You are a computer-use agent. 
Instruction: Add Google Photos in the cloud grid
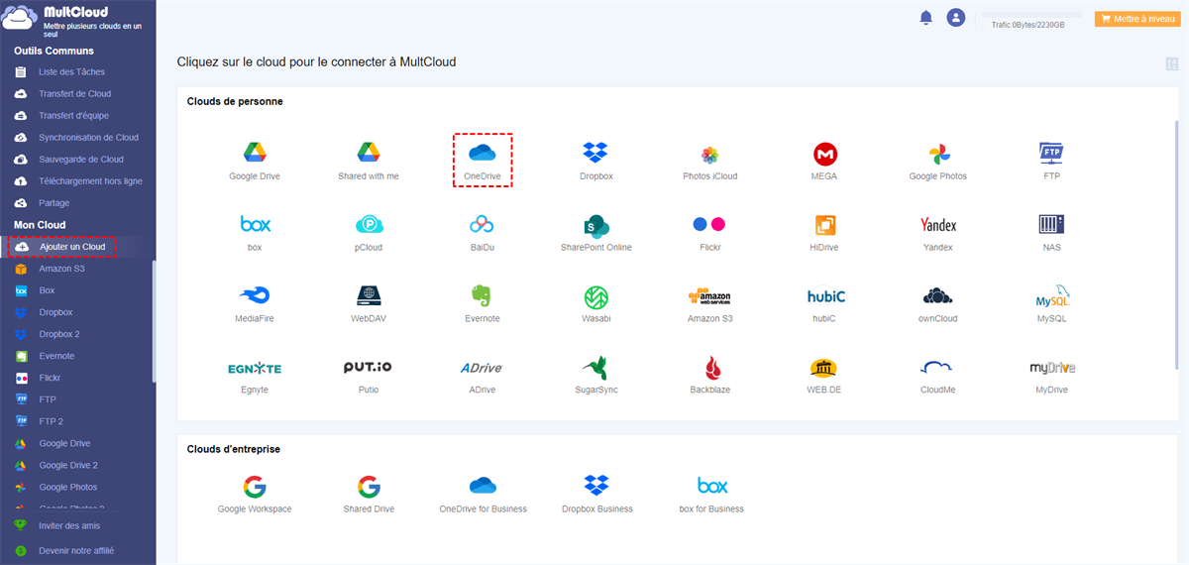937,162
